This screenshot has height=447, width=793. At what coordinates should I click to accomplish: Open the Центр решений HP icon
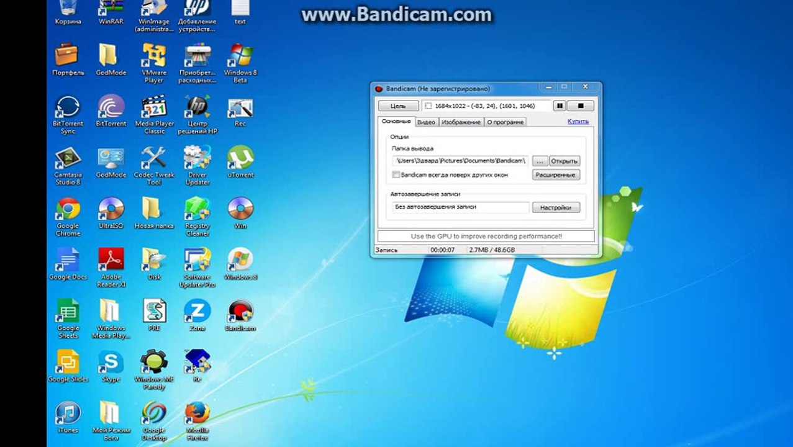197,115
